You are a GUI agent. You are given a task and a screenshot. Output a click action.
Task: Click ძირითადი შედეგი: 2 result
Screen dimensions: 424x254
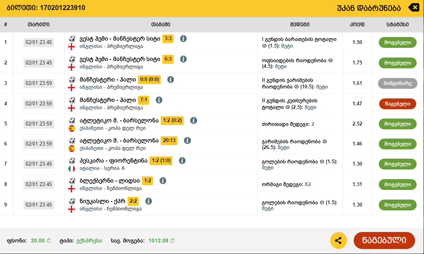[288, 124]
